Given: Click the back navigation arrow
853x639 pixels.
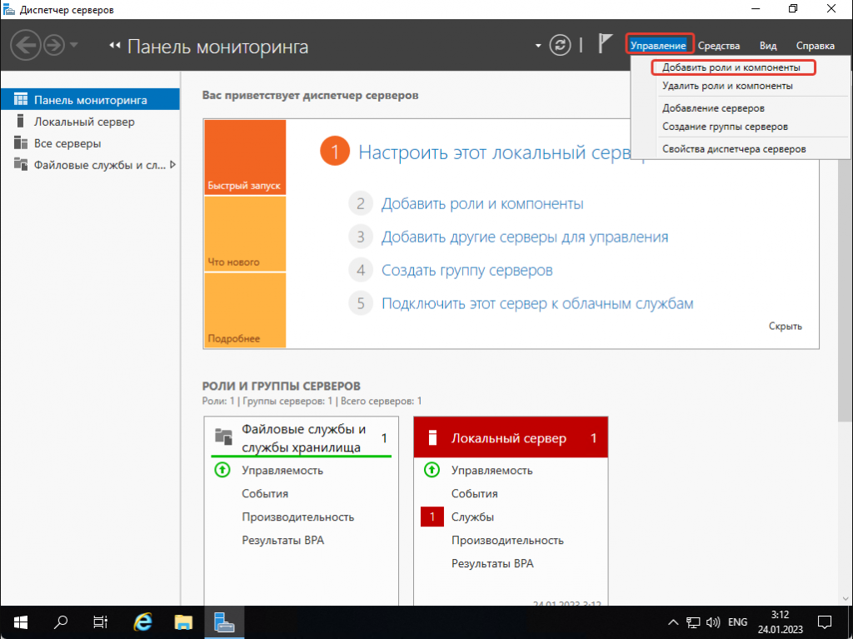Looking at the screenshot, I should (26, 45).
